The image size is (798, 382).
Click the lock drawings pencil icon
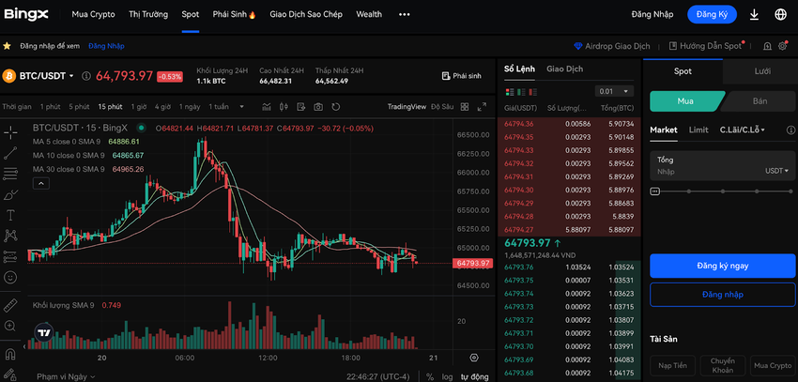tap(10, 374)
